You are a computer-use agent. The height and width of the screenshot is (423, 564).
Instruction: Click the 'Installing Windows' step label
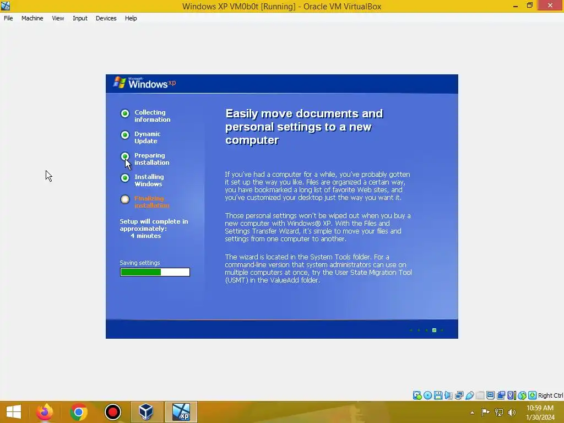149,180
